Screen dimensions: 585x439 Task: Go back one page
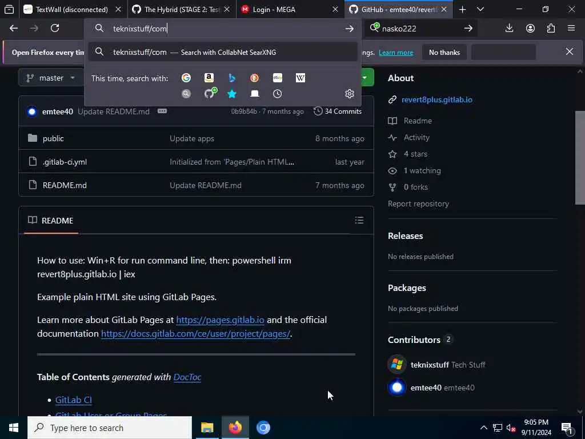(14, 29)
